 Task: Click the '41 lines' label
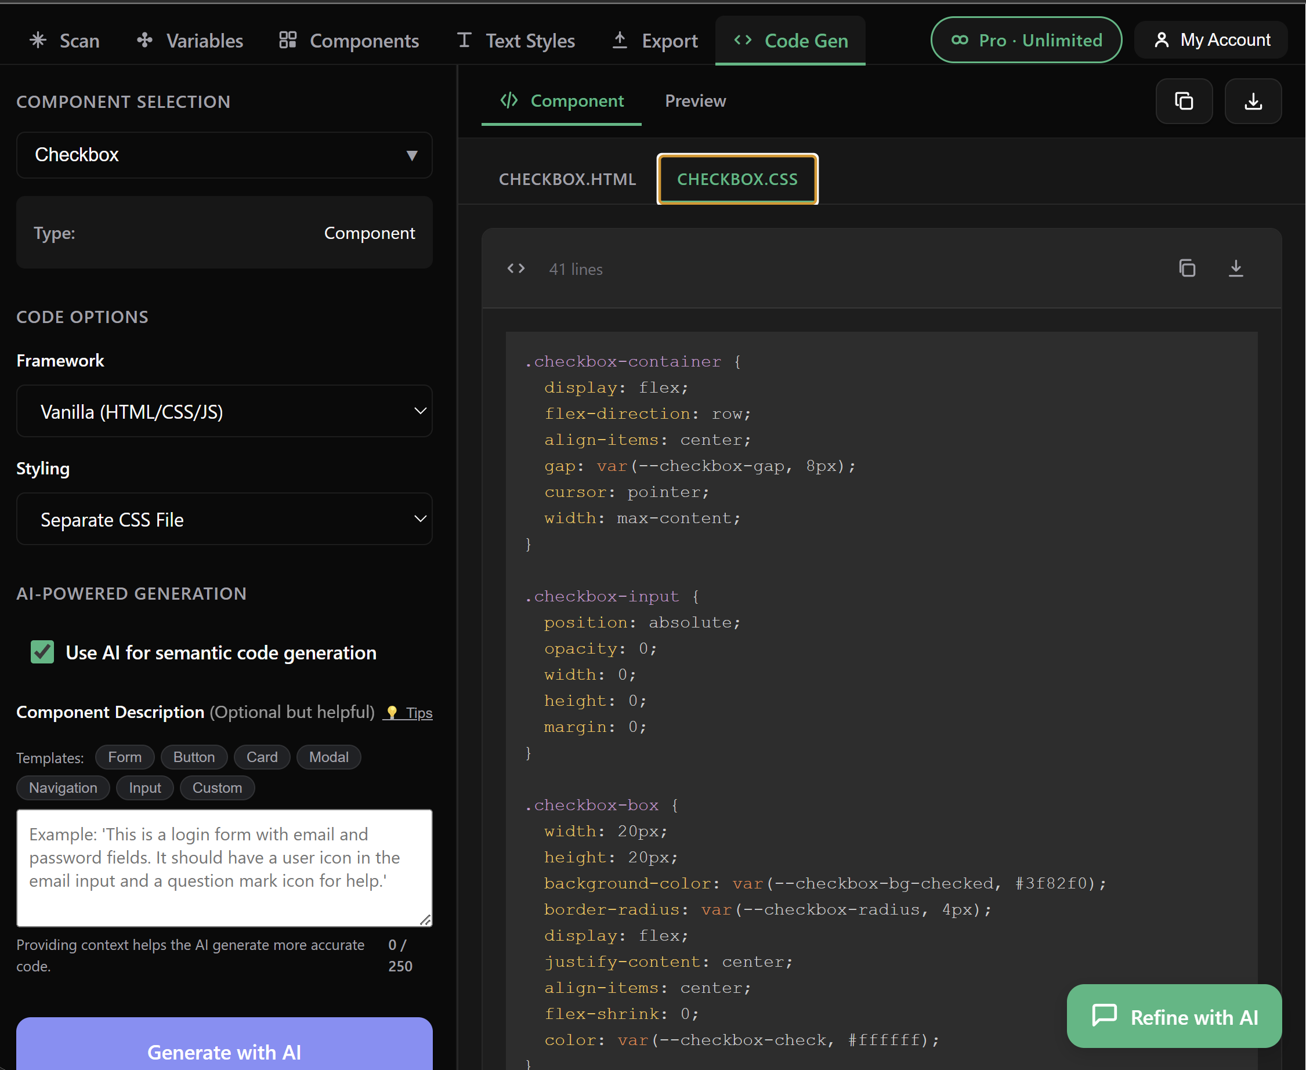pos(576,269)
